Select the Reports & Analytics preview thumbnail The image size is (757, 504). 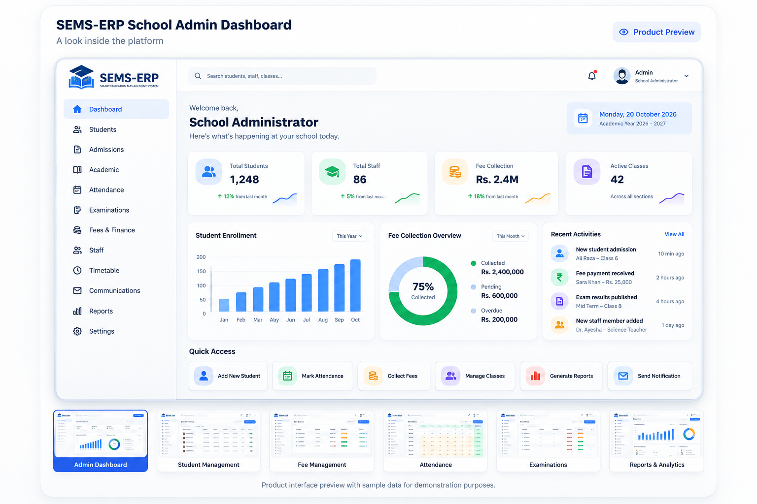tap(656, 441)
